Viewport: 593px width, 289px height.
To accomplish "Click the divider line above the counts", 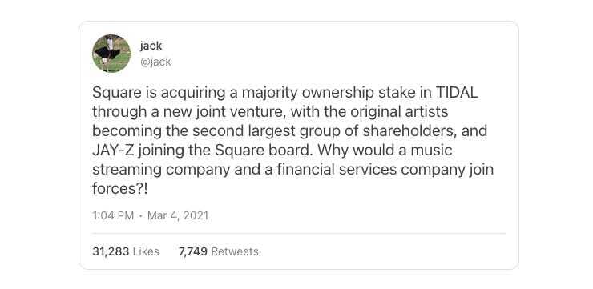I will point(299,234).
